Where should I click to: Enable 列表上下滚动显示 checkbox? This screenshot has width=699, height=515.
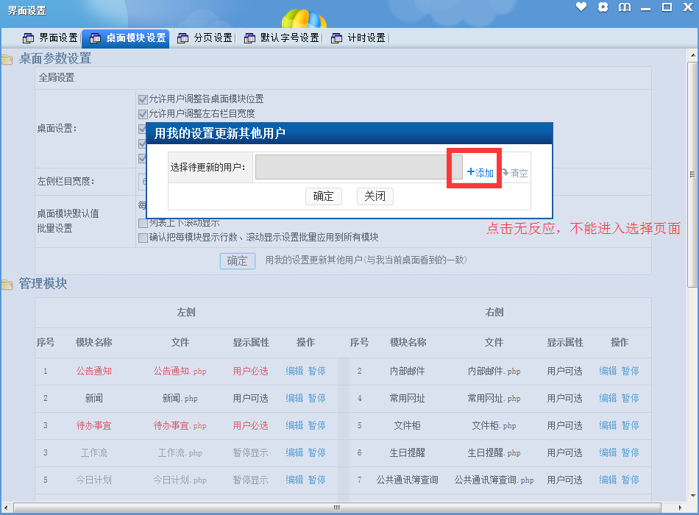point(143,223)
